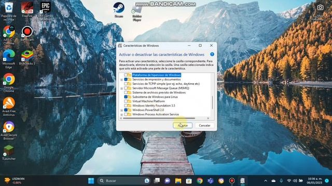
Task: Select 'Plataforma de hipervisor de Windows' row text
Action: (157, 75)
